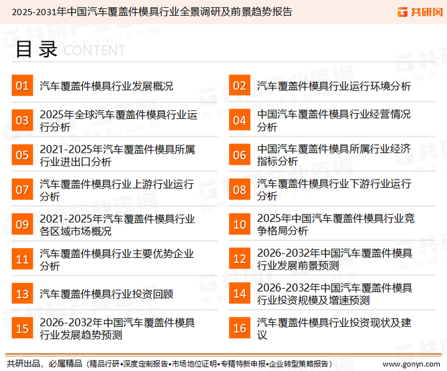
Task: Click the orange 02 number box
Action: click(x=240, y=85)
